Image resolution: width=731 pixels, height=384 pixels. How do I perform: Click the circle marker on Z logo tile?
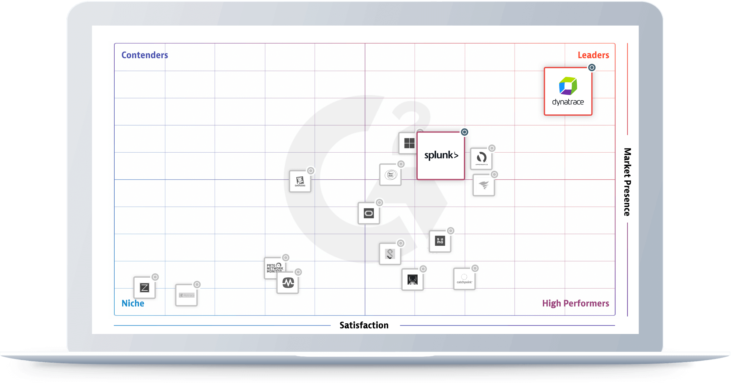(x=155, y=277)
